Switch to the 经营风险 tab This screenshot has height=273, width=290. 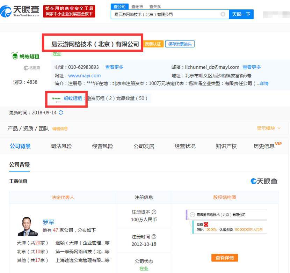[102, 146]
